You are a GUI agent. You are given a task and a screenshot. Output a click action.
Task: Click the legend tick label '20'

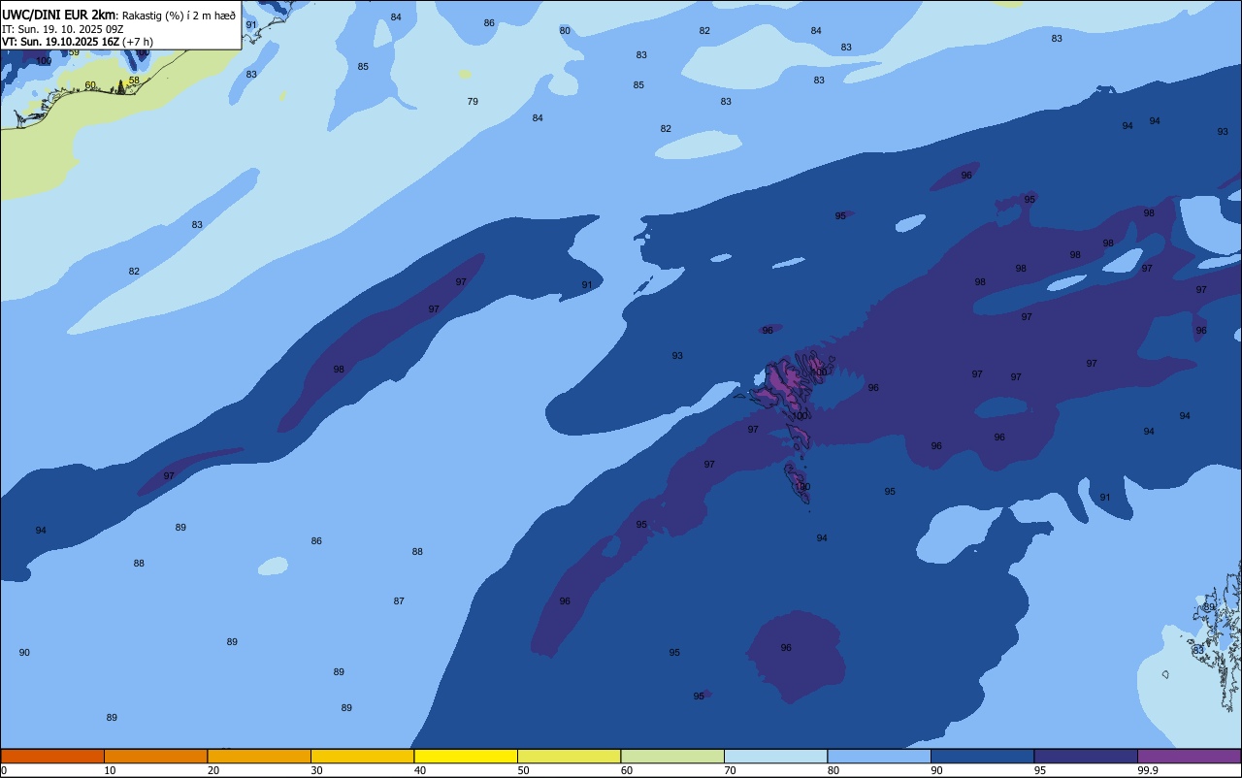tap(212, 770)
